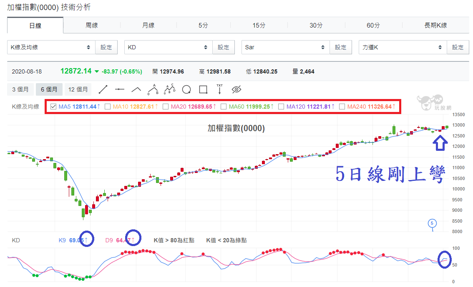Click the K值 < 20為綠點 legend text
Image resolution: width=473 pixels, height=287 pixels.
tap(226, 241)
